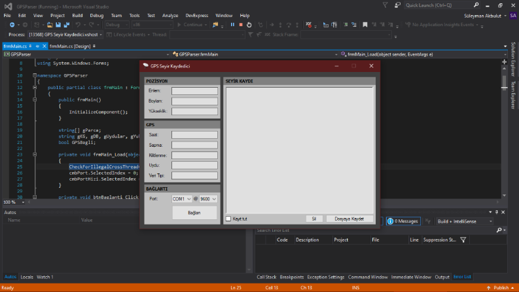Click the Open File folder icon
This screenshot has width=519, height=292.
pyautogui.click(x=50, y=25)
